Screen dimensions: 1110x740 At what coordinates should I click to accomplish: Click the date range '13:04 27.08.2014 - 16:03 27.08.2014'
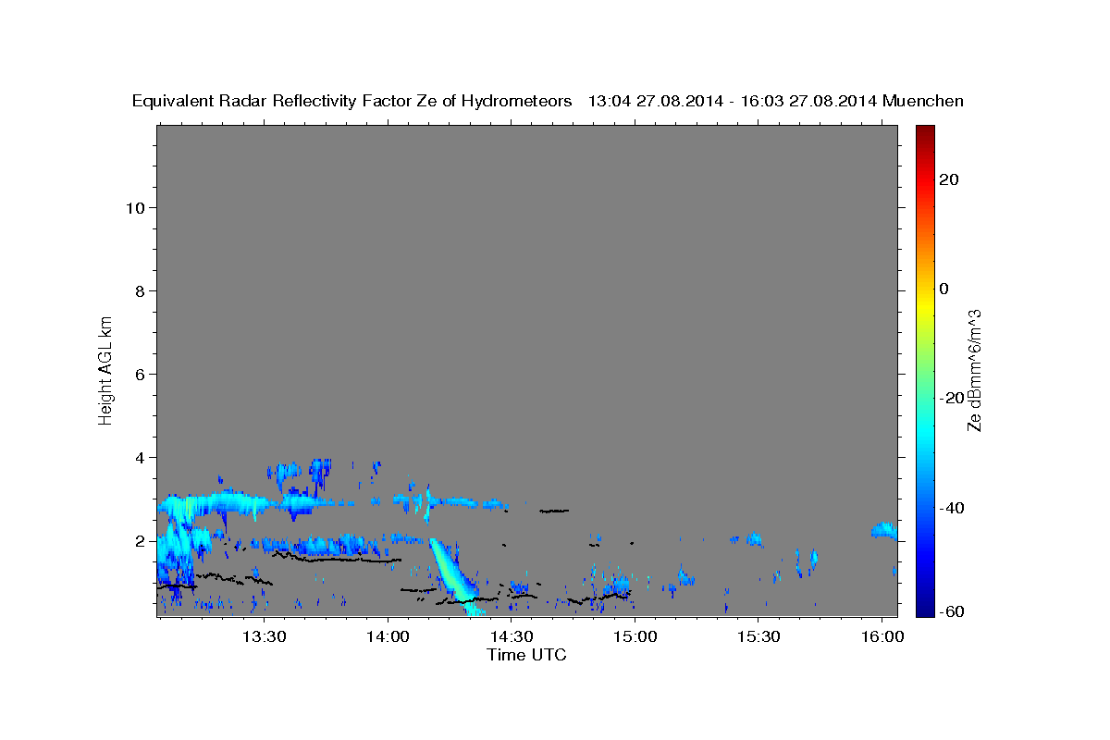click(733, 101)
